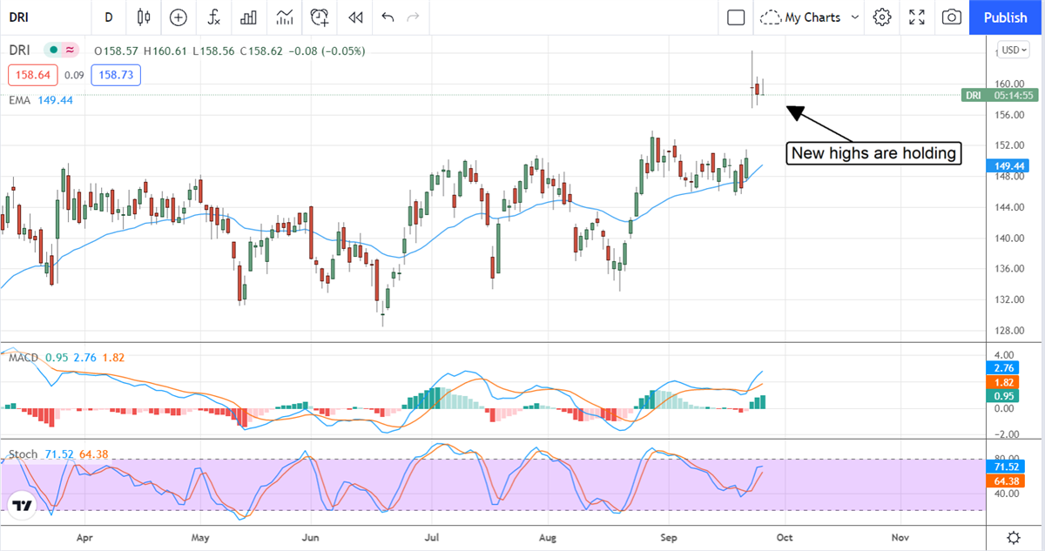Open indicator templates icon
1045x551 pixels.
point(284,17)
